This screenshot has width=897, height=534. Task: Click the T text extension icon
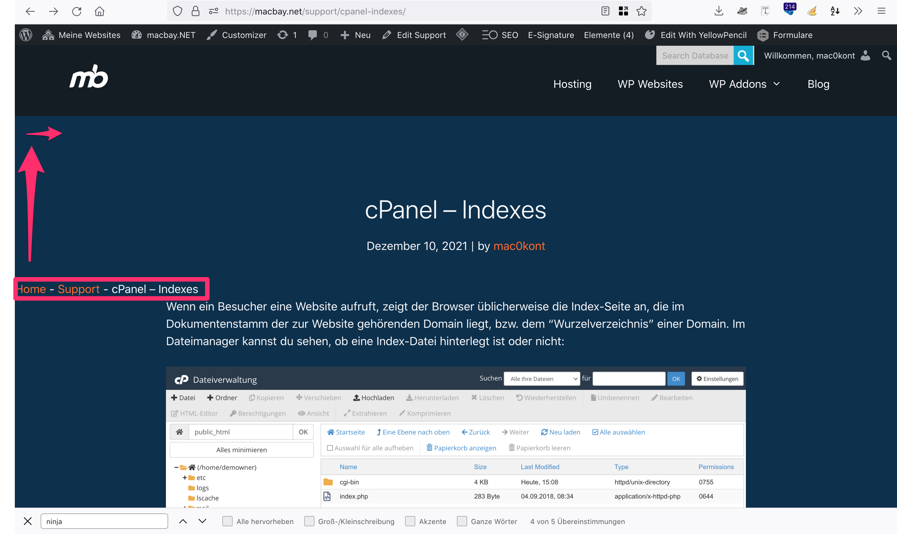[766, 11]
